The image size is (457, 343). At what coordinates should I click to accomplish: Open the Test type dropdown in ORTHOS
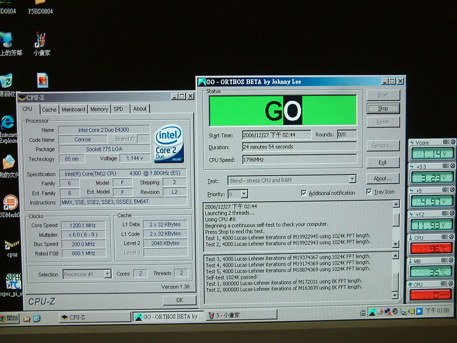pyautogui.click(x=352, y=179)
